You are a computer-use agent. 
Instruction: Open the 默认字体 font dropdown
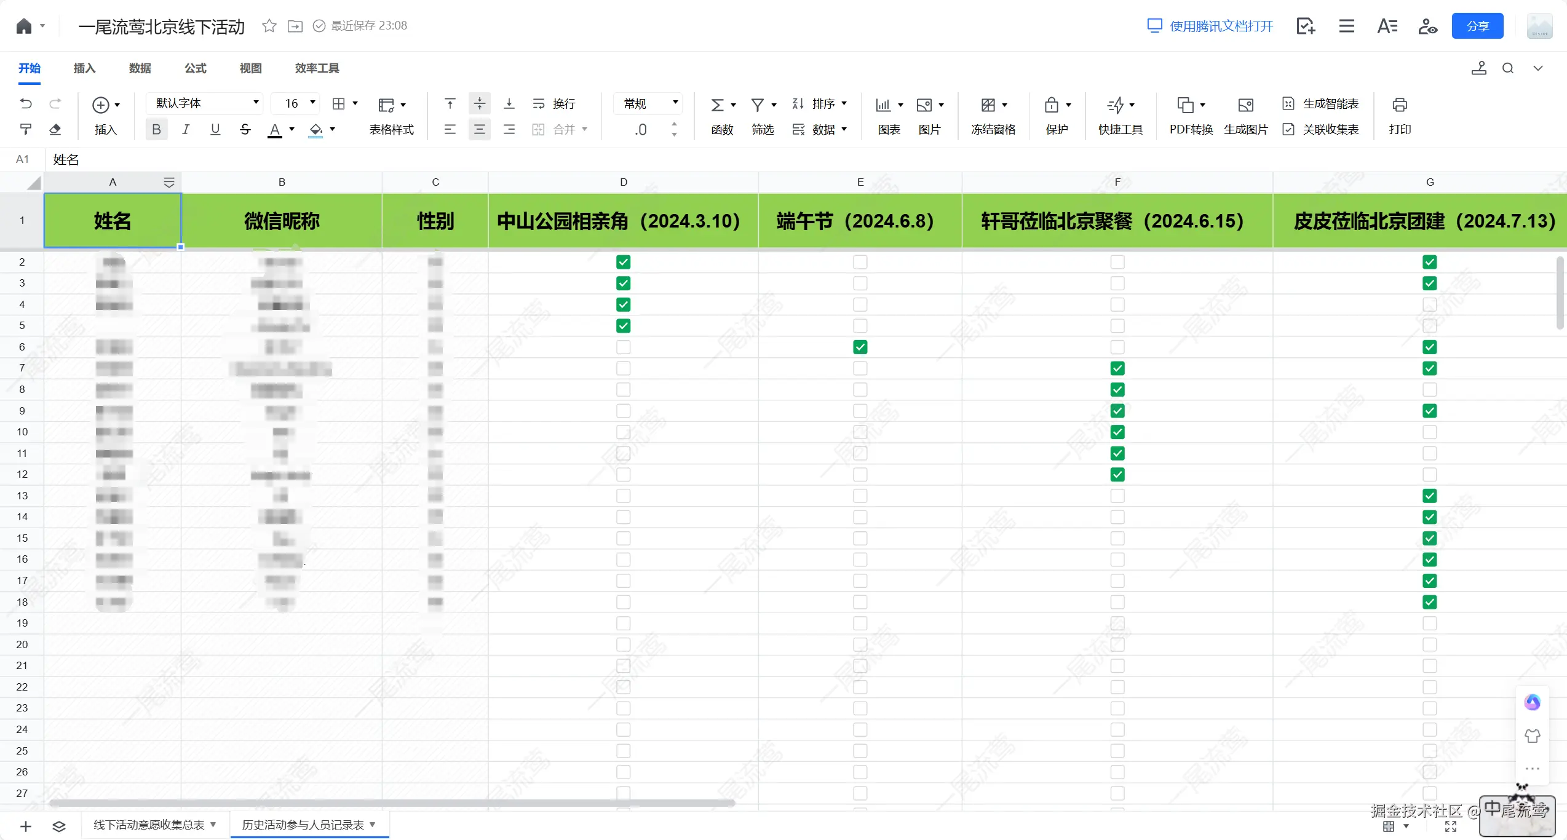pyautogui.click(x=204, y=103)
